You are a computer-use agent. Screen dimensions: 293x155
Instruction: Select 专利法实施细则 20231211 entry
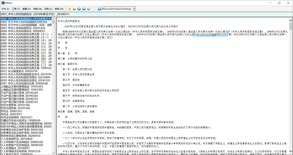click(26, 117)
